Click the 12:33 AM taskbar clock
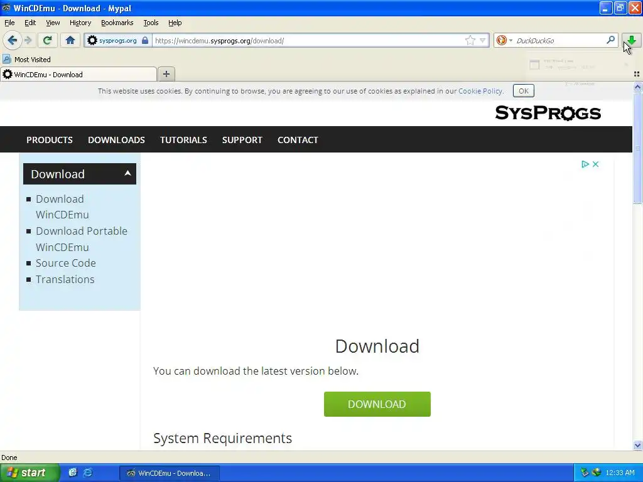Screen dimensions: 643x482 click(620, 473)
